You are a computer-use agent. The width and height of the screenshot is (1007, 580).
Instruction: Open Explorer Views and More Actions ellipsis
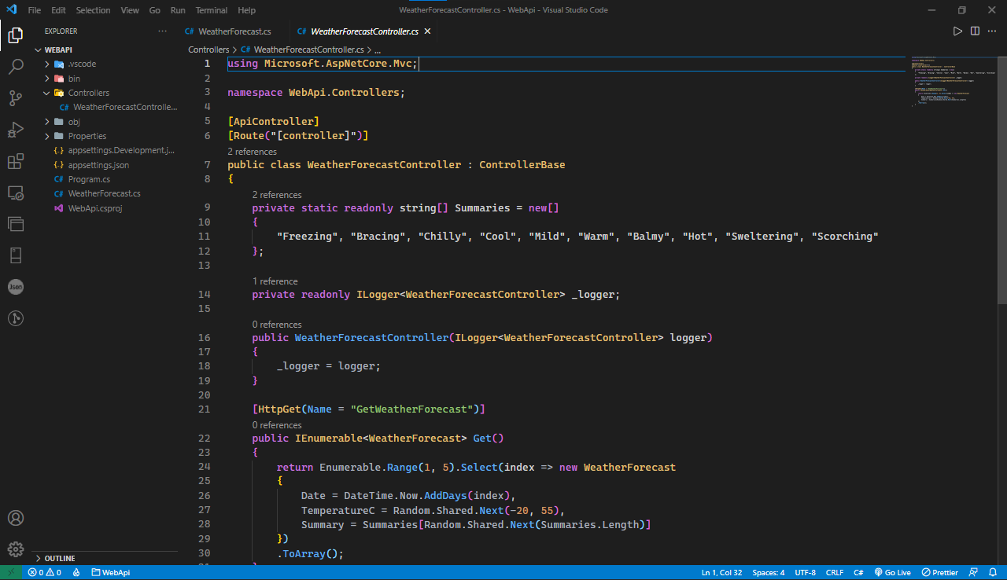pos(163,31)
